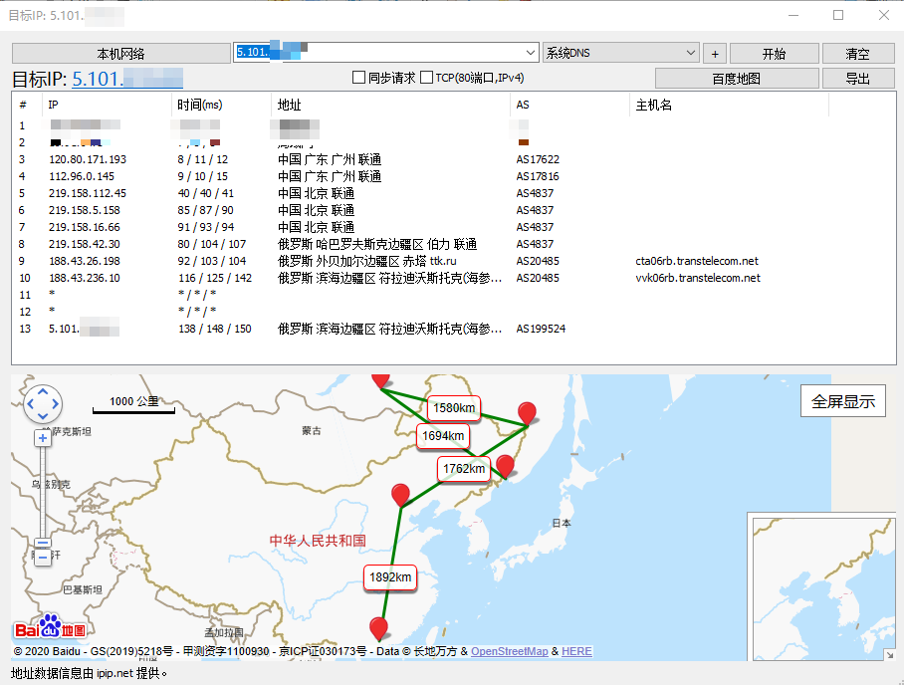Collapse the overview mini-map via corner arrow
Screen dimensions: 904x685
coord(889,653)
